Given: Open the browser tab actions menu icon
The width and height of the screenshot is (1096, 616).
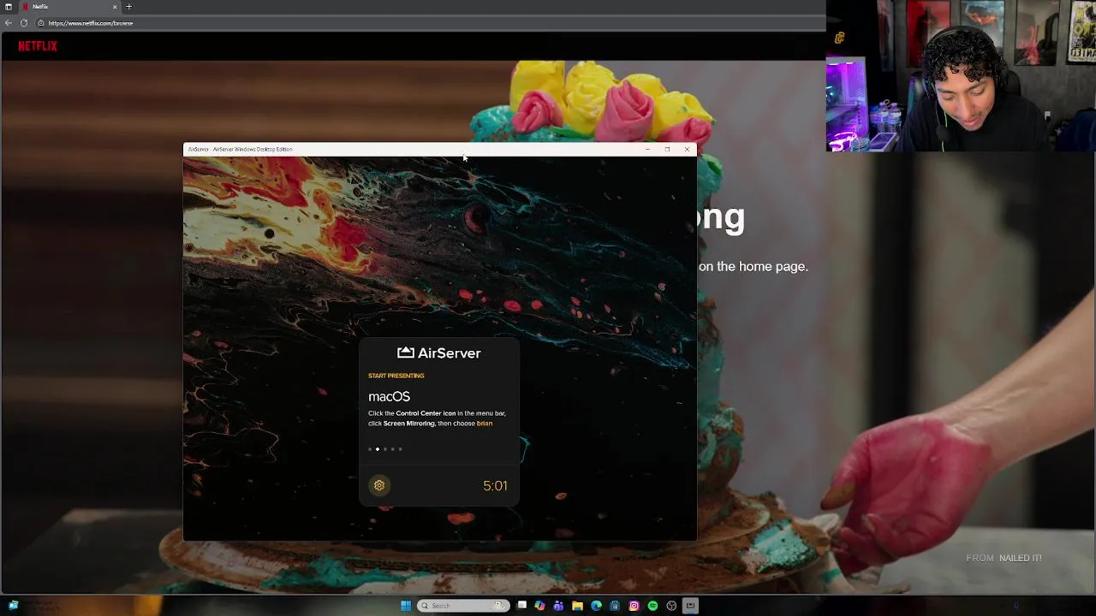Looking at the screenshot, I should pyautogui.click(x=9, y=7).
